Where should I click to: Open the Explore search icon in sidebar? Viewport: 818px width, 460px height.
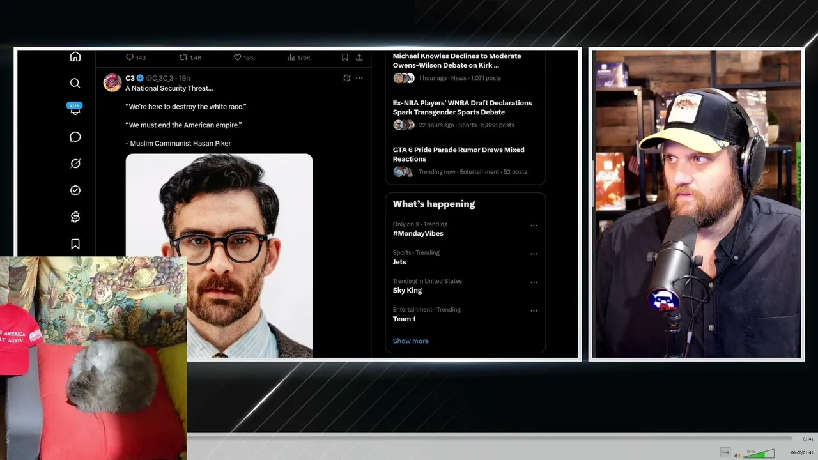[x=75, y=83]
